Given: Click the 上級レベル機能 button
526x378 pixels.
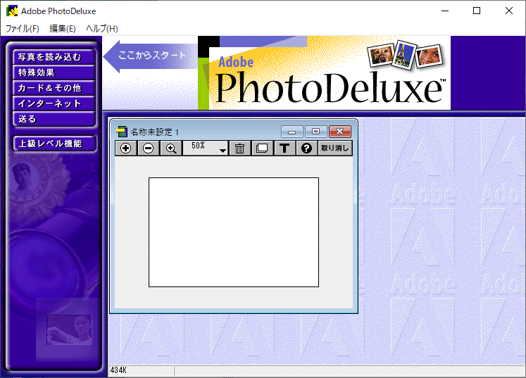Looking at the screenshot, I should point(55,144).
